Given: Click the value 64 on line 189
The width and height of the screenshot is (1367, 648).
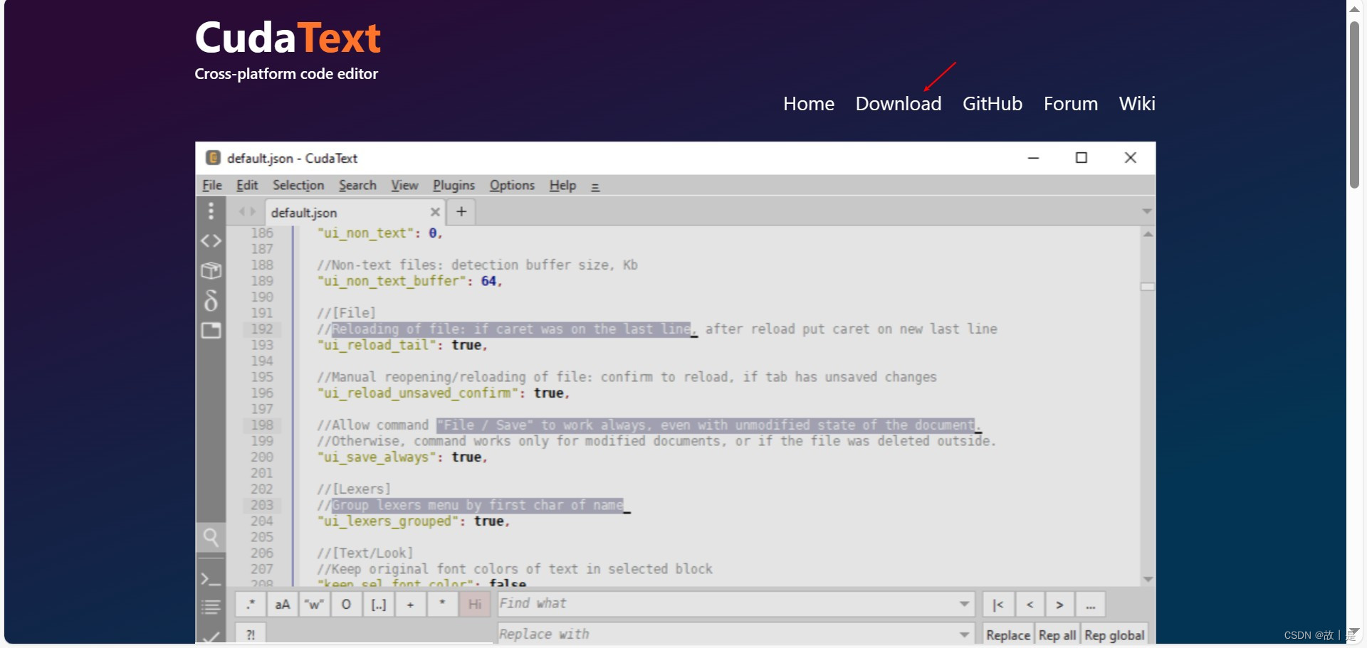Looking at the screenshot, I should (488, 282).
